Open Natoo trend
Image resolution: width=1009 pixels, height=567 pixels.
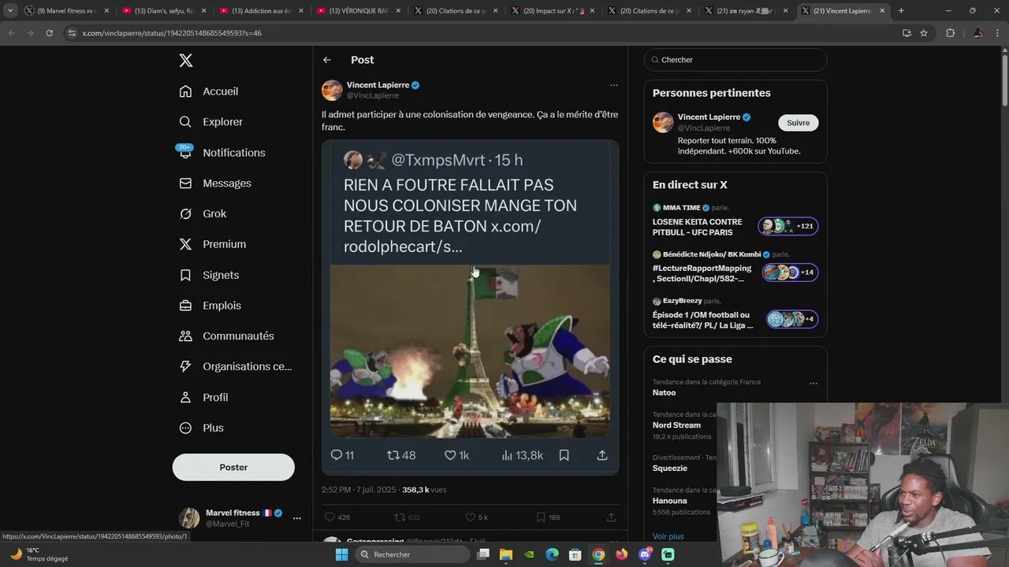(664, 393)
